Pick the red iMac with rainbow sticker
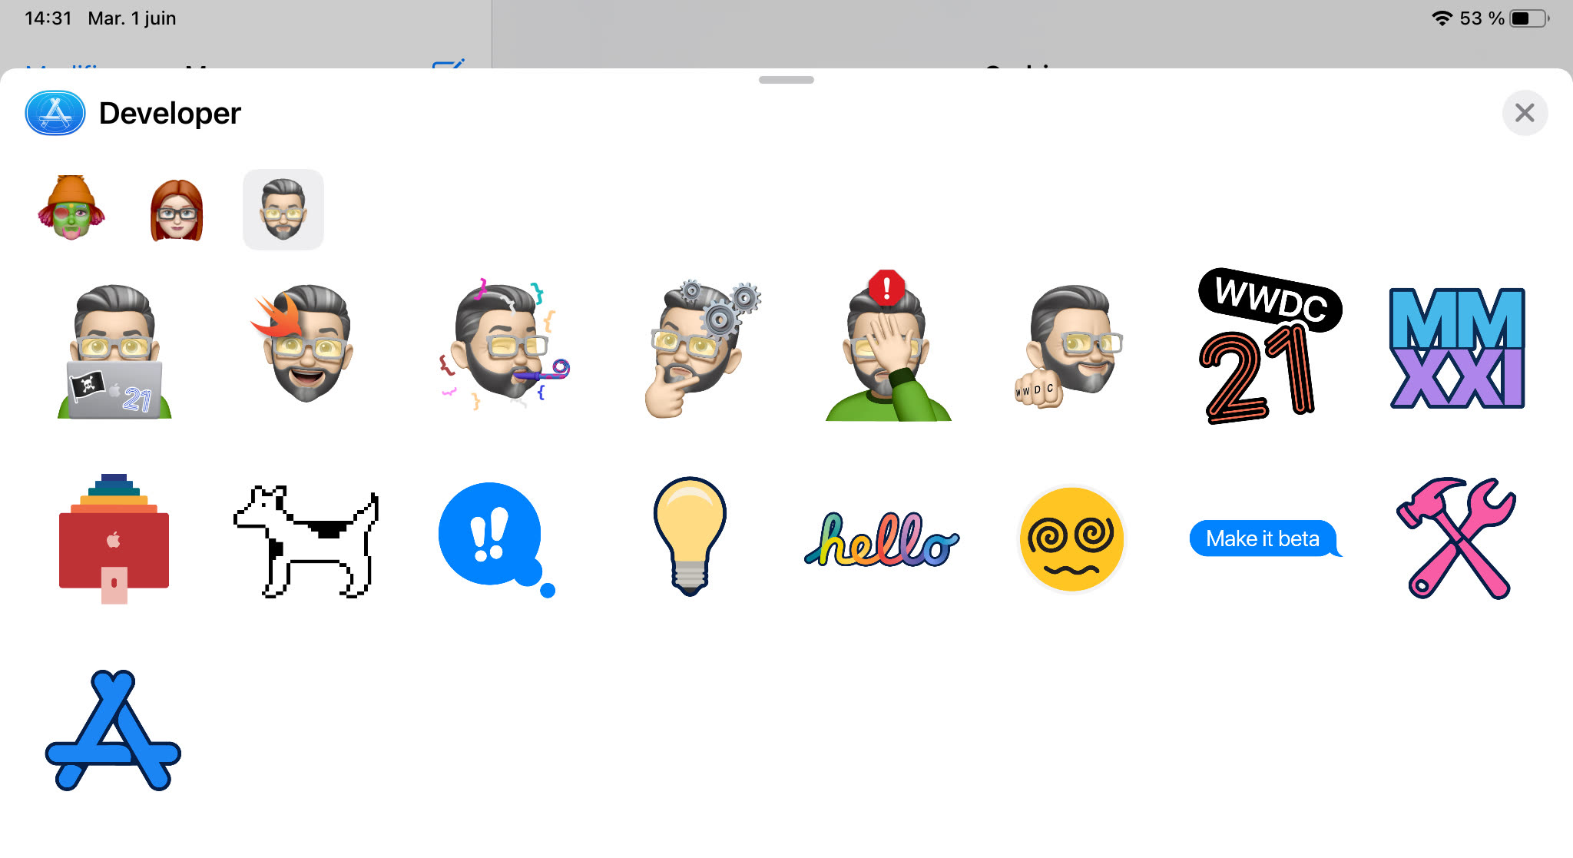This screenshot has height=858, width=1573. click(x=114, y=539)
